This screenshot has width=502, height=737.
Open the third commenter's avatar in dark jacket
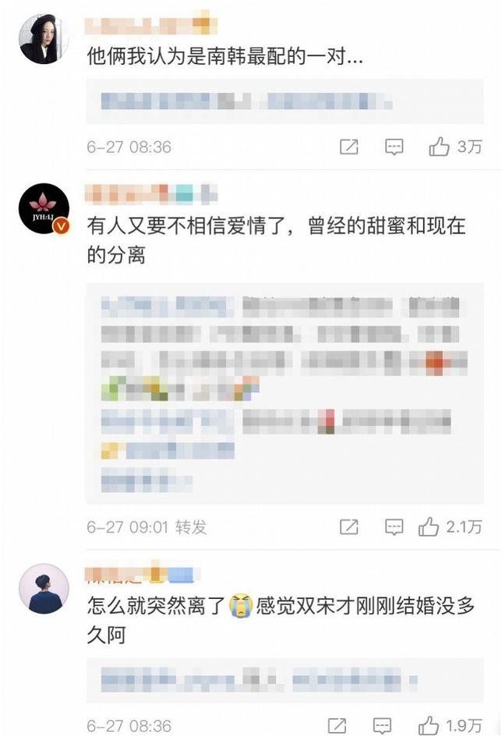pos(44,589)
